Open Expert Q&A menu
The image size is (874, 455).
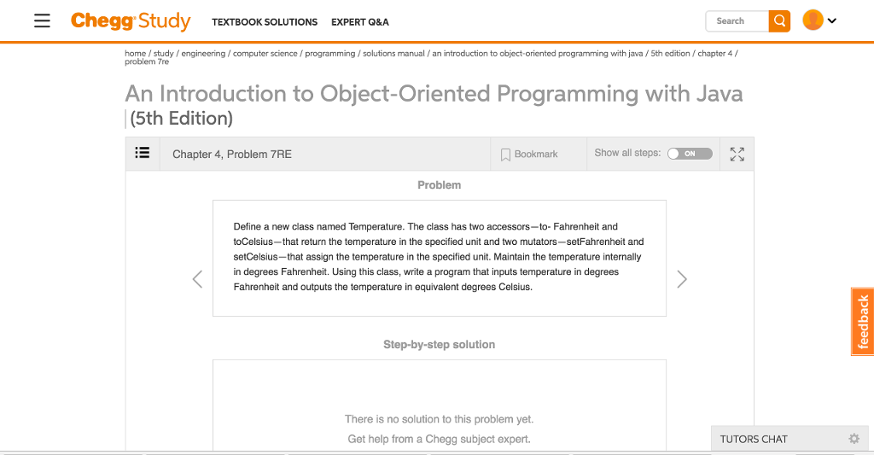[360, 22]
